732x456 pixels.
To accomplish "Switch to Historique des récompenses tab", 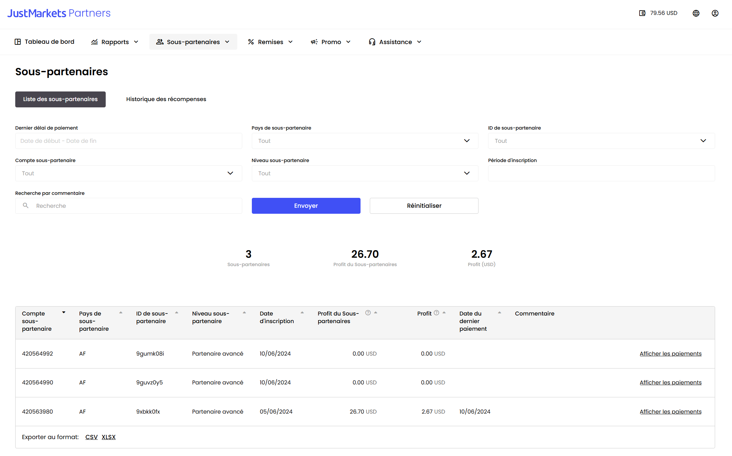I will click(166, 99).
